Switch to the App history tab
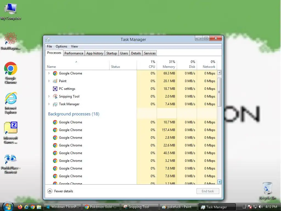281x211 pixels. coord(95,53)
